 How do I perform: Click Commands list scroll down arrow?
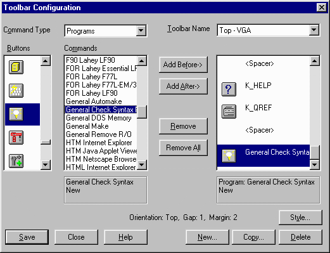pos(142,165)
